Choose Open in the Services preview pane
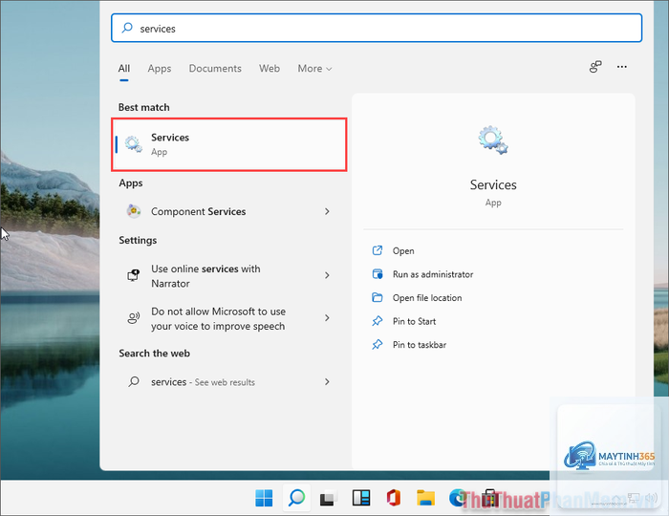The image size is (669, 516). (403, 250)
